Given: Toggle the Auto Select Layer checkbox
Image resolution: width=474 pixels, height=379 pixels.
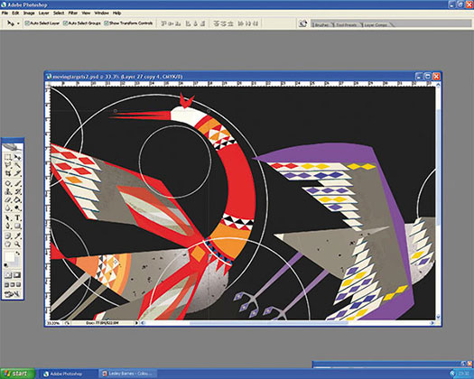Looking at the screenshot, I should point(27,23).
